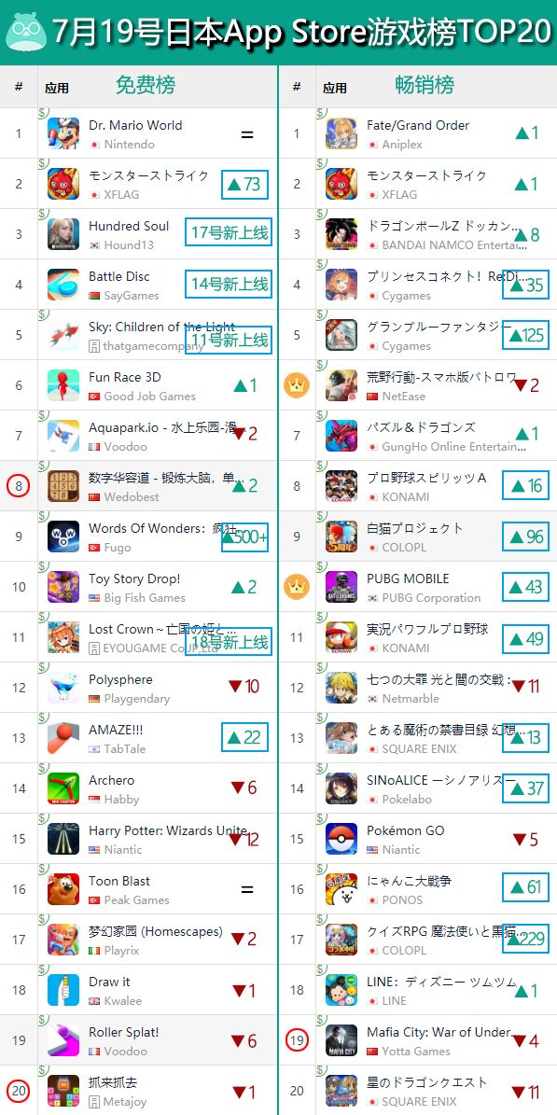The image size is (557, 1115).
Task: Select the Pokémon GO pokeball icon
Action: coord(341,839)
